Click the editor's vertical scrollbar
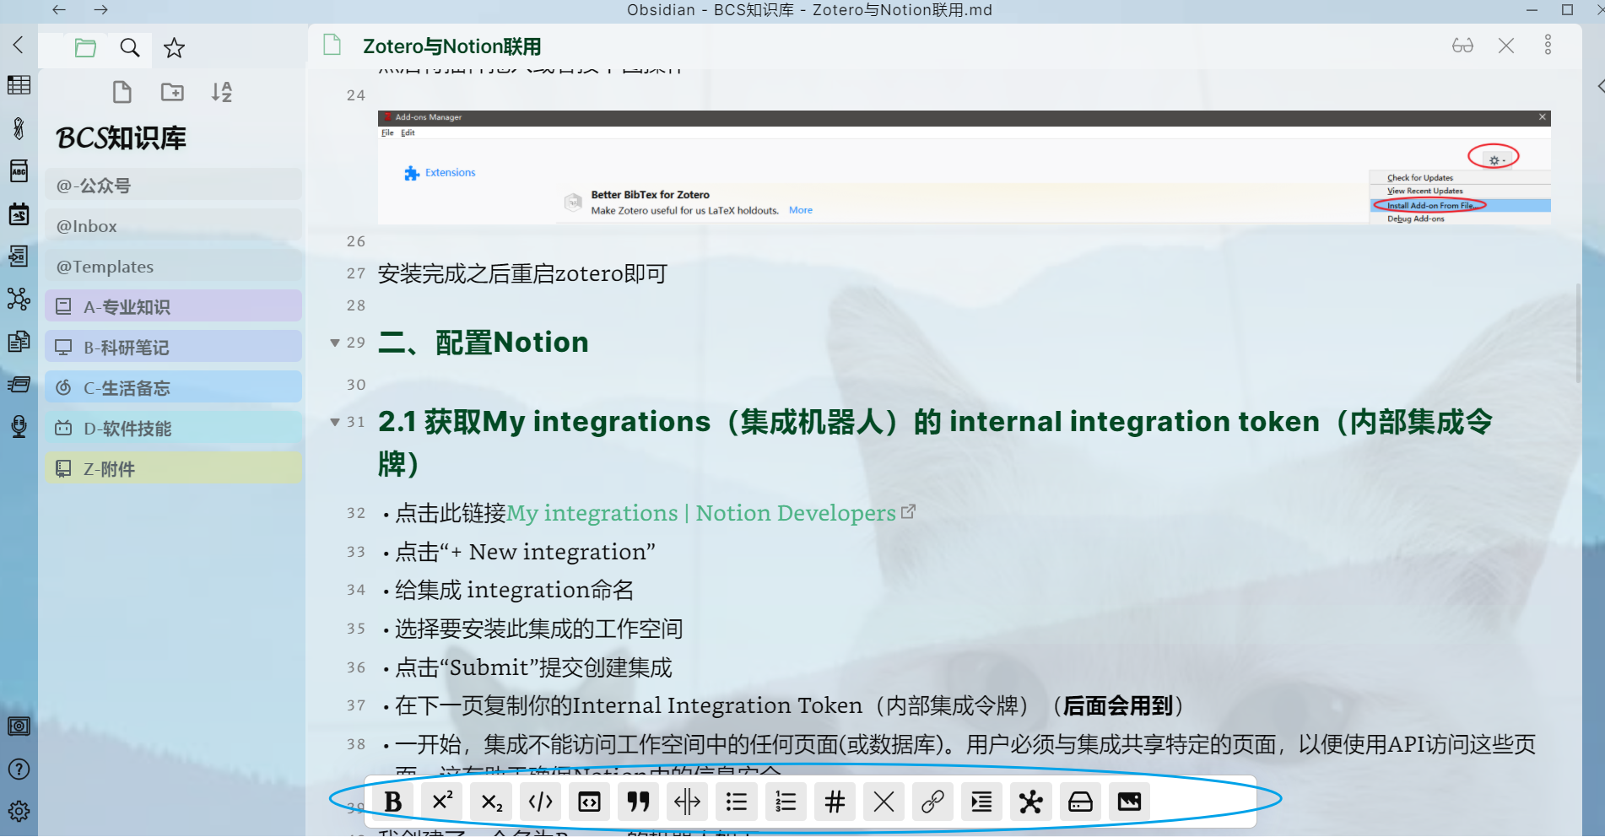 point(1578,333)
